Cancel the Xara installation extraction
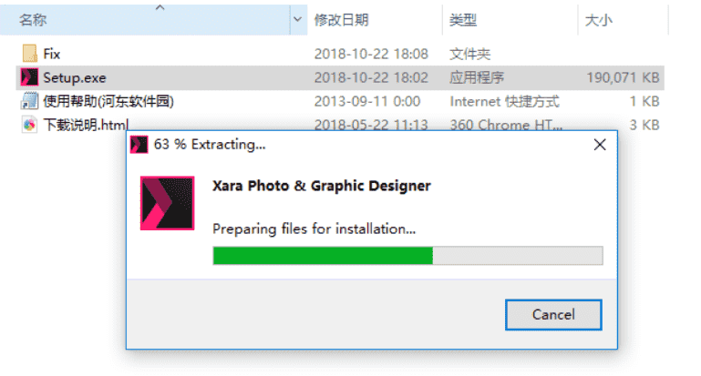701x376 pixels. click(x=553, y=315)
